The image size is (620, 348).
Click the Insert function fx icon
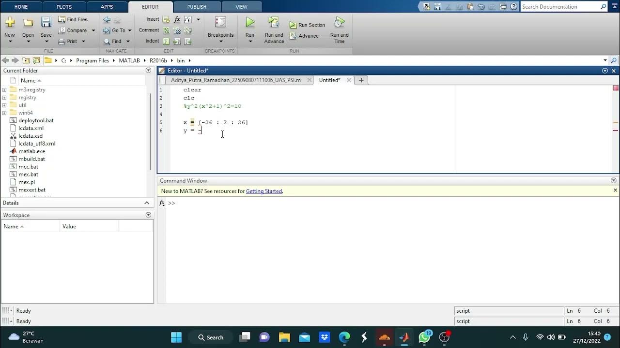[177, 19]
